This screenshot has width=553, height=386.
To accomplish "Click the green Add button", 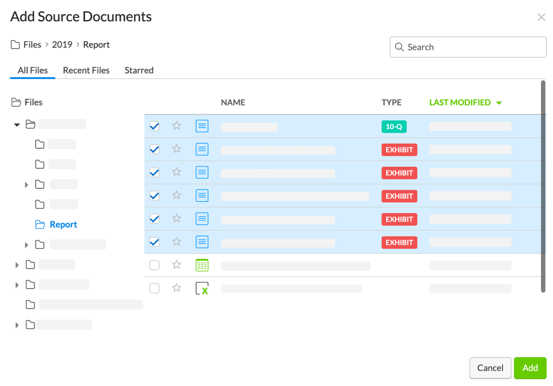I will click(530, 368).
